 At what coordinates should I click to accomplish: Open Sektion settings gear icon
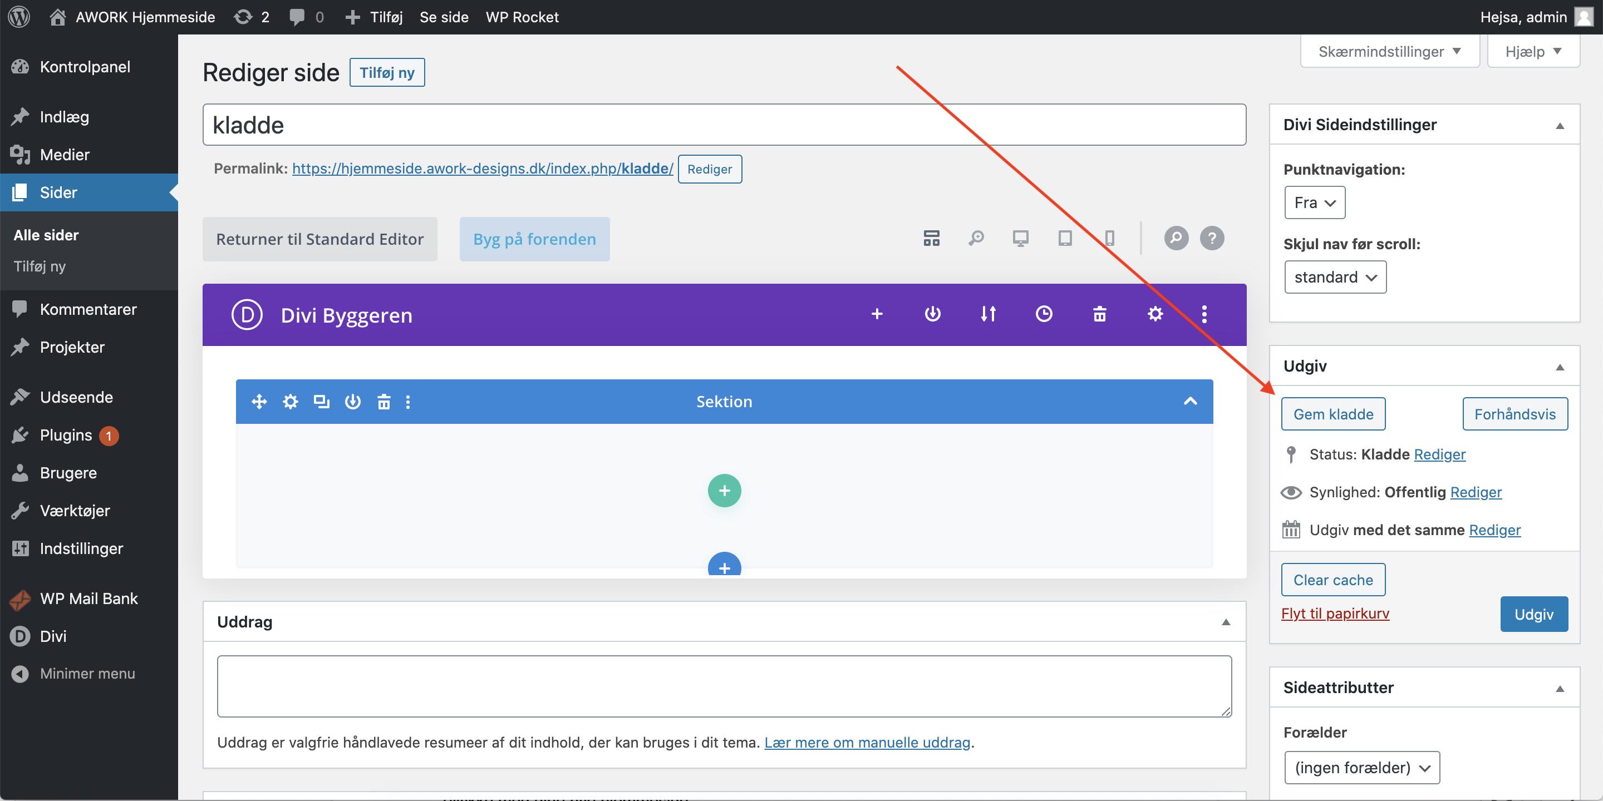pyautogui.click(x=290, y=402)
